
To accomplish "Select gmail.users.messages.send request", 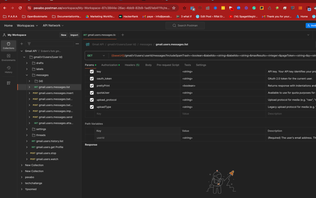I will coord(55,117).
